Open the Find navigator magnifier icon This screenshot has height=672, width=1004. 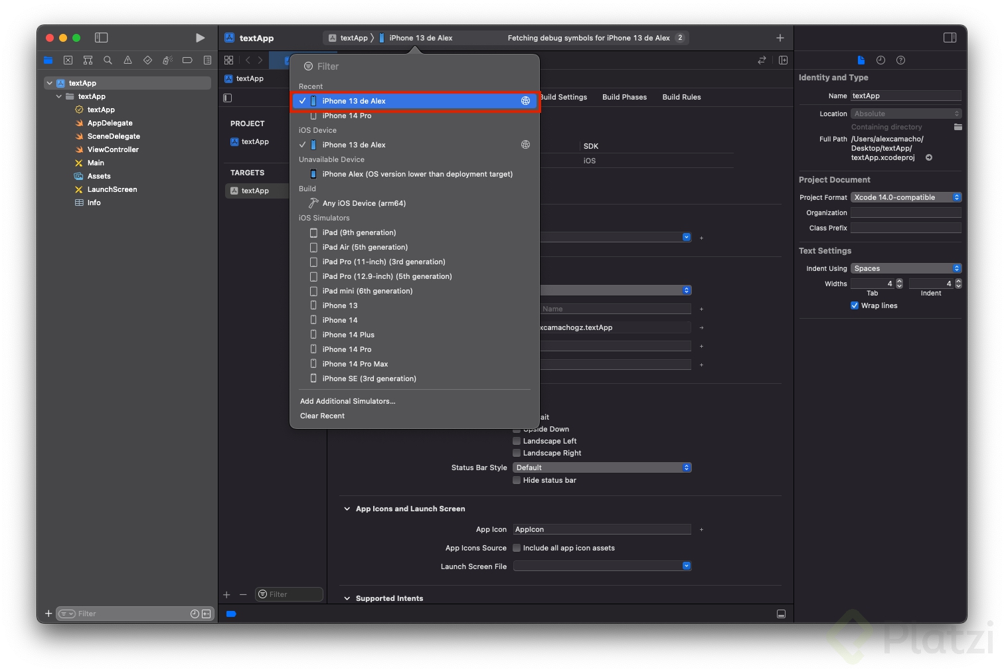pyautogui.click(x=108, y=60)
